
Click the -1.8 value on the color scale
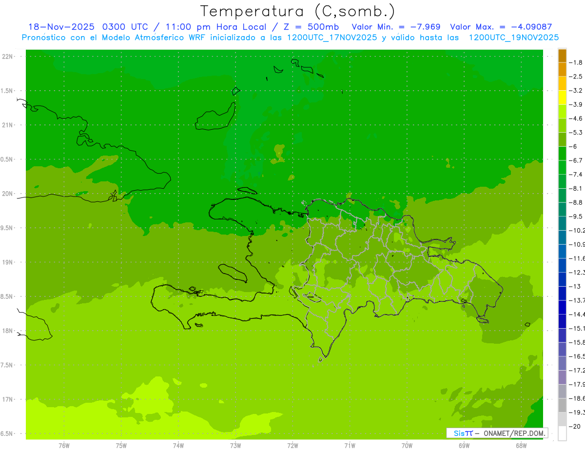tap(576, 62)
